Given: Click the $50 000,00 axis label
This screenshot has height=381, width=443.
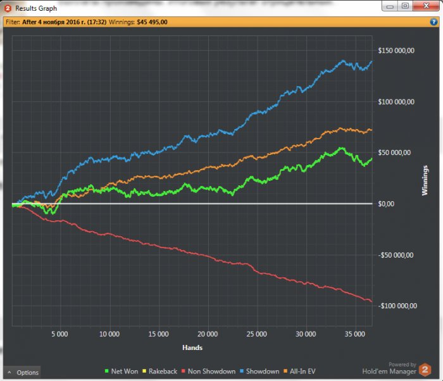Looking at the screenshot, I should pyautogui.click(x=394, y=153).
